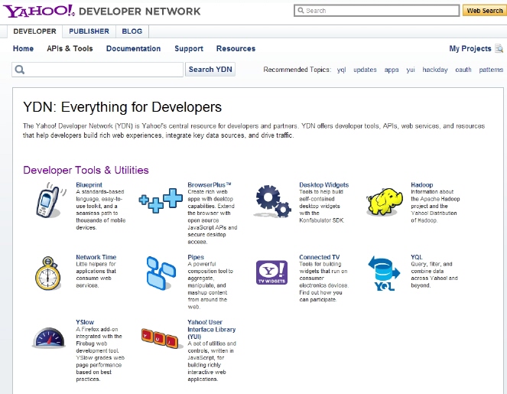Click the Yahoo! logo

pyautogui.click(x=39, y=11)
